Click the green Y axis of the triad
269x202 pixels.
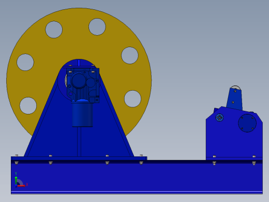coord(16,181)
